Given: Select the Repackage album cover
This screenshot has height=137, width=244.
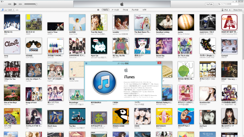Looking at the screenshot, I should (77, 95).
